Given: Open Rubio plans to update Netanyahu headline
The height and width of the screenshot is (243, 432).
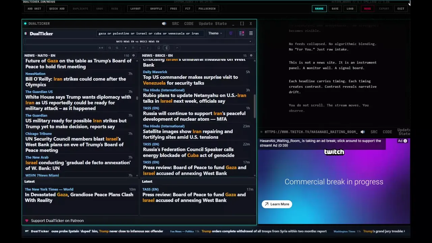Looking at the screenshot, I should pos(194,98).
